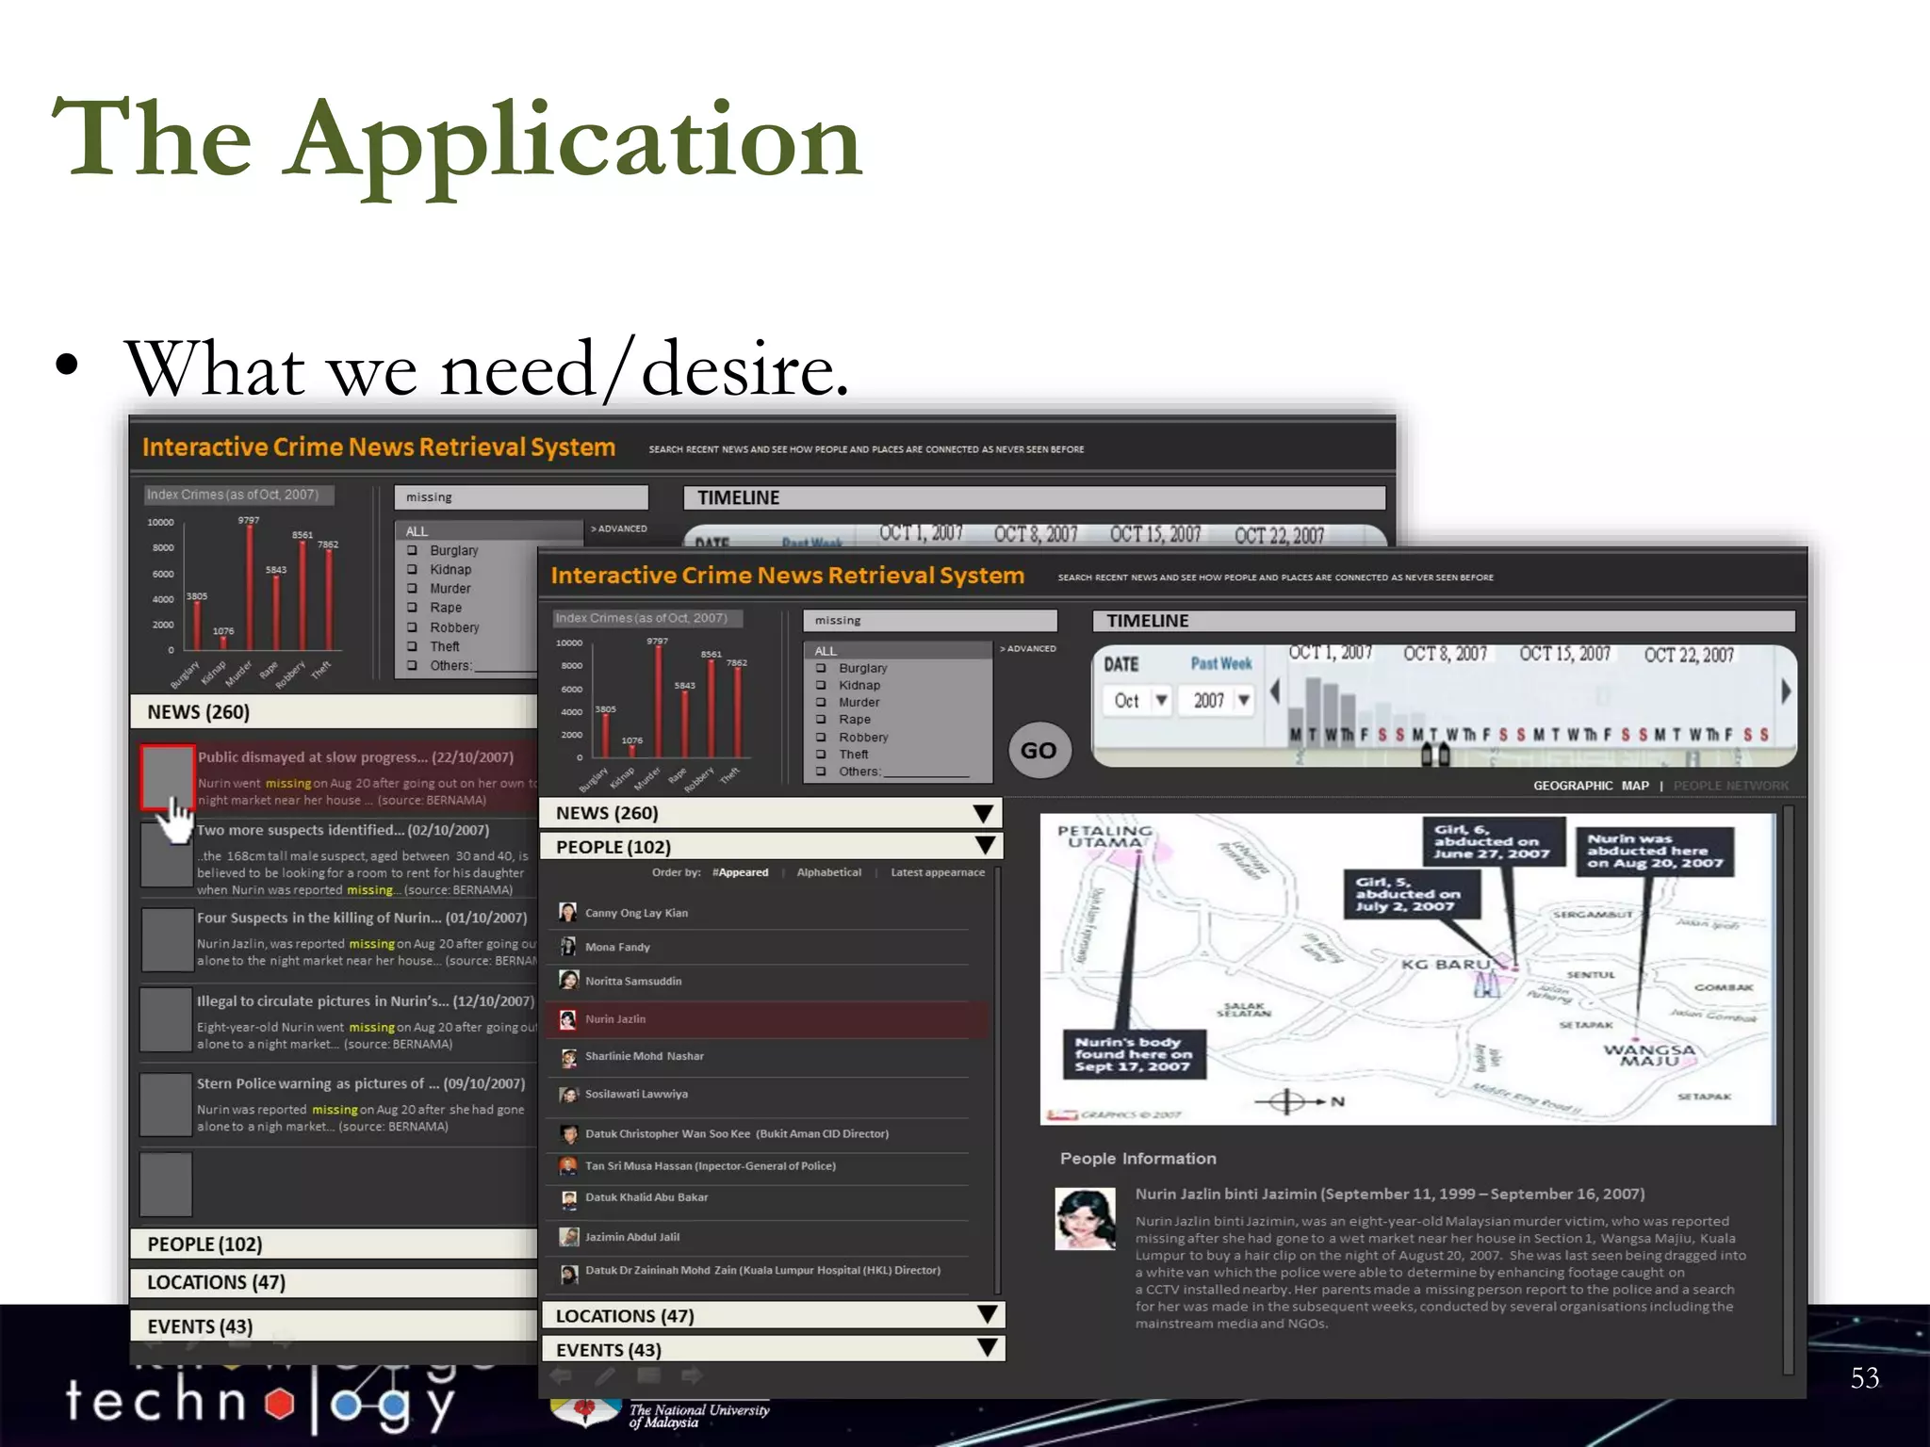The width and height of the screenshot is (1930, 1447).
Task: Open 'Public dismayed at slow progress' news headline
Action: click(x=355, y=757)
